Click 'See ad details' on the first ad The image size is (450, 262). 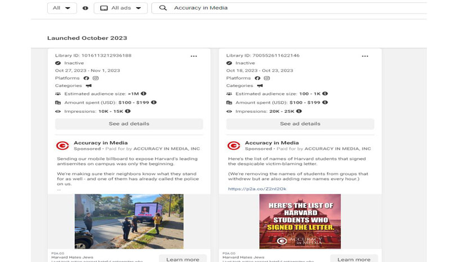point(129,124)
